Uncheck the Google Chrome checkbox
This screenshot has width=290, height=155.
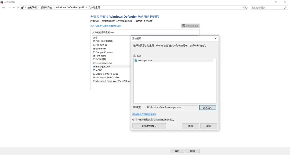pyautogui.click(x=94, y=52)
